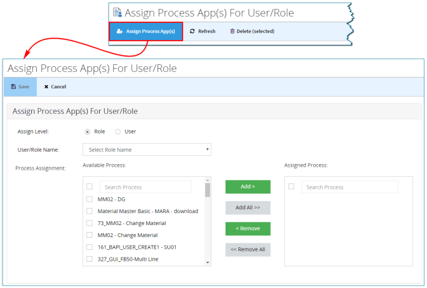Image resolution: width=427 pixels, height=288 pixels.
Task: Check the MM02 - Change Material checkbox
Action: 90,235
